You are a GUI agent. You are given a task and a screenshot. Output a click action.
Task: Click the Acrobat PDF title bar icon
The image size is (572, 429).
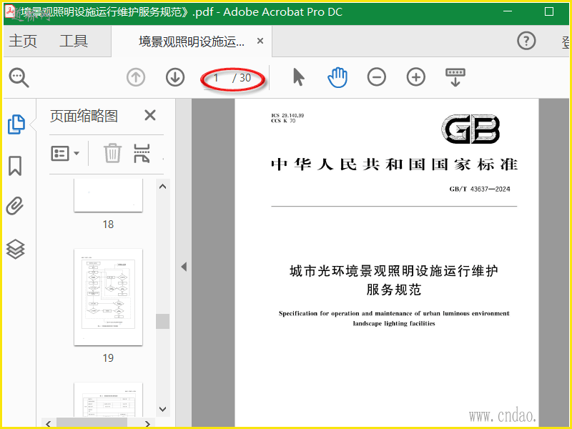tap(10, 12)
